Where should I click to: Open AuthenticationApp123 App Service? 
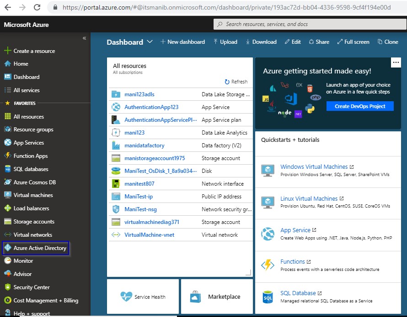point(151,107)
